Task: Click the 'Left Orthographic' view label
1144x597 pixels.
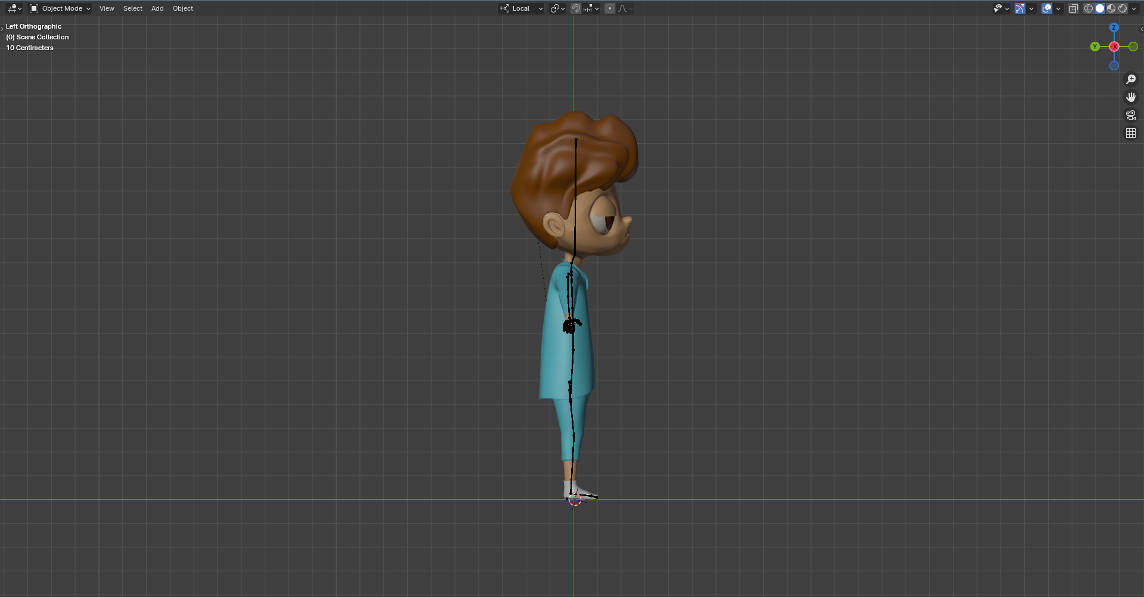Action: [x=33, y=26]
